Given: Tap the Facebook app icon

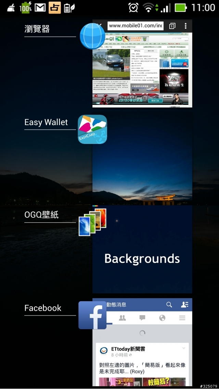Looking at the screenshot, I should (x=92, y=315).
